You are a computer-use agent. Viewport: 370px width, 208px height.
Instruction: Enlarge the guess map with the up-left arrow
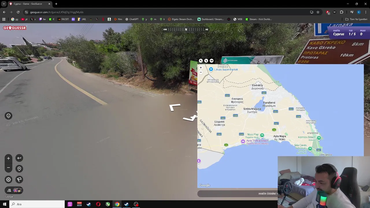coord(201,61)
